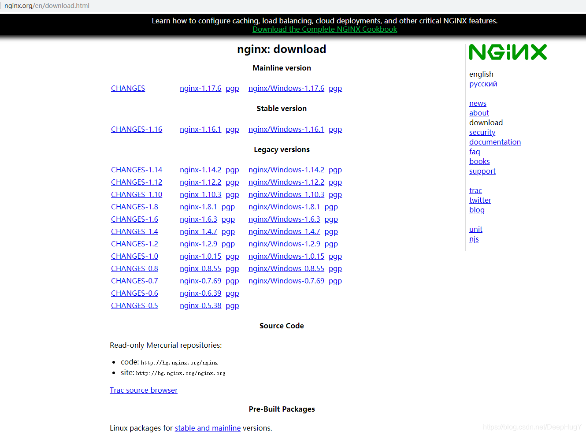The image size is (586, 435).
Task: Open books in sidebar
Action: (x=479, y=161)
